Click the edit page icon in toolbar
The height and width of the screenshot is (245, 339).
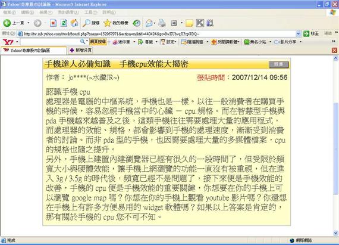tap(174, 23)
